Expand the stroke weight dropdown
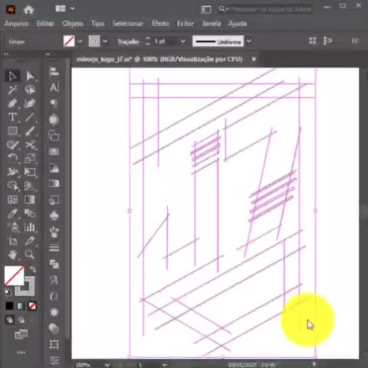 pos(183,41)
